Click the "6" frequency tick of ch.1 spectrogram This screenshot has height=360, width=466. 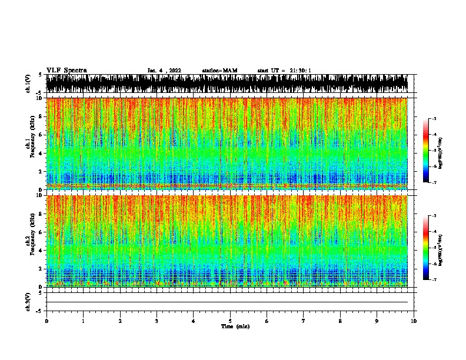41,135
